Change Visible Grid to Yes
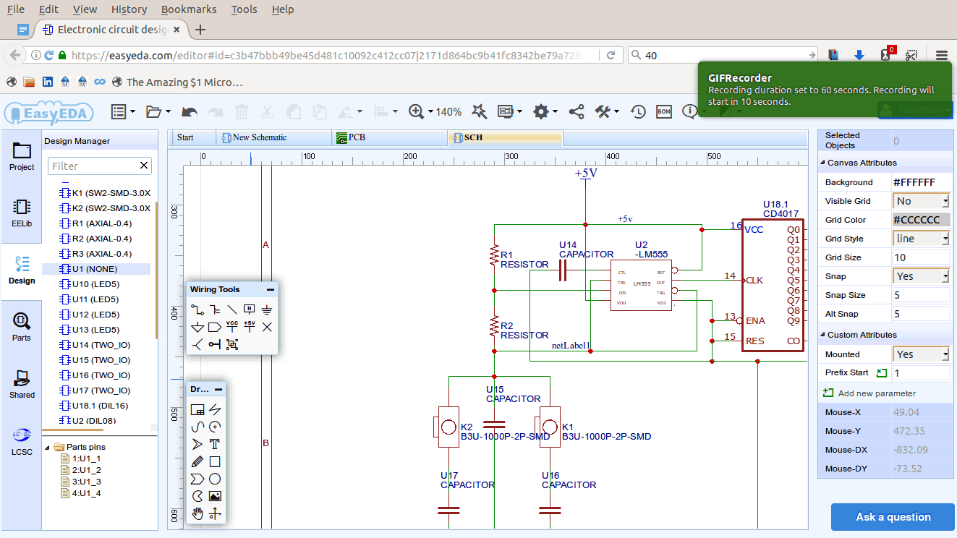The image size is (957, 538). point(920,200)
